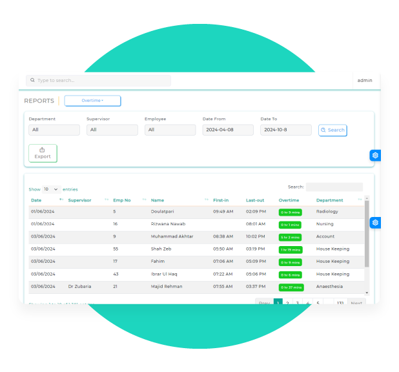
Task: Expand the Supervisor filter dropdown
Action: (x=112, y=130)
